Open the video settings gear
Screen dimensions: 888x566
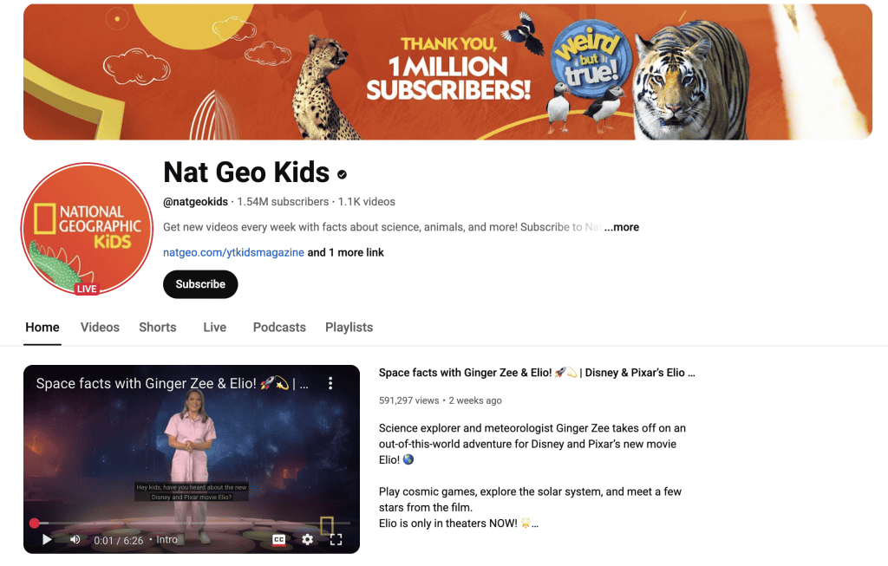(308, 539)
